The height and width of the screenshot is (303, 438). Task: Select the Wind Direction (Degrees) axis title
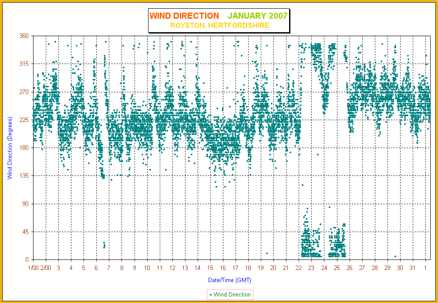click(x=9, y=148)
